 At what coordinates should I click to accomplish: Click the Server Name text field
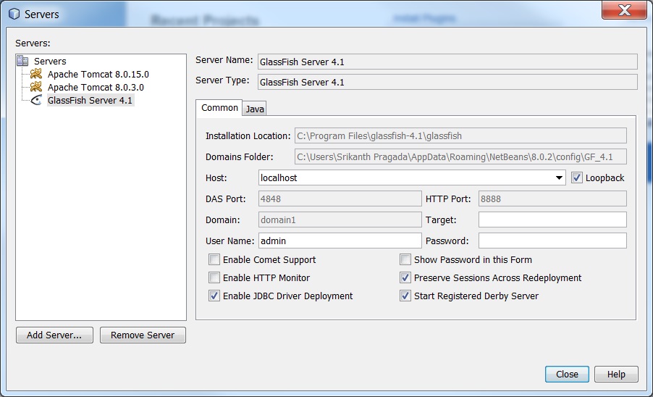coord(447,62)
